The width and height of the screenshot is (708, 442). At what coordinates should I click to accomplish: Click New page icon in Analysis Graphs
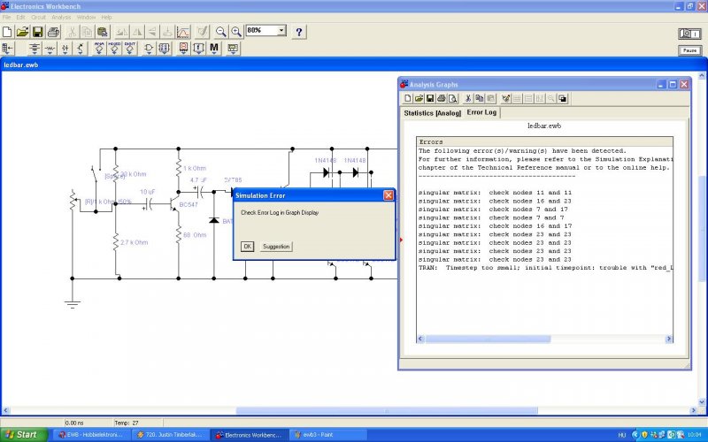coord(408,98)
